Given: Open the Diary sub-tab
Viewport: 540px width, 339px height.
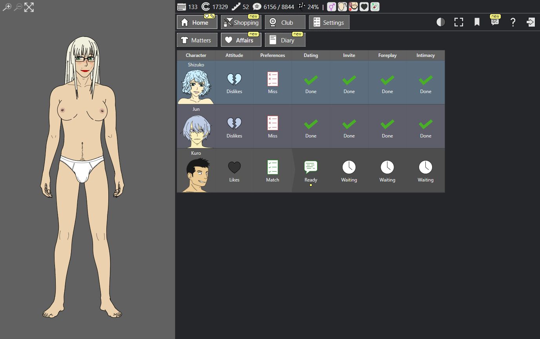Looking at the screenshot, I should click(x=285, y=40).
